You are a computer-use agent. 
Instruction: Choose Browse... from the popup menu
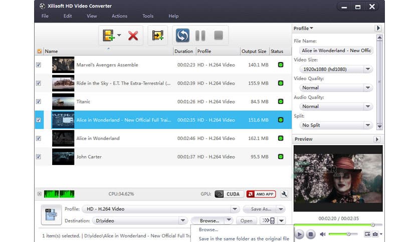(208, 229)
